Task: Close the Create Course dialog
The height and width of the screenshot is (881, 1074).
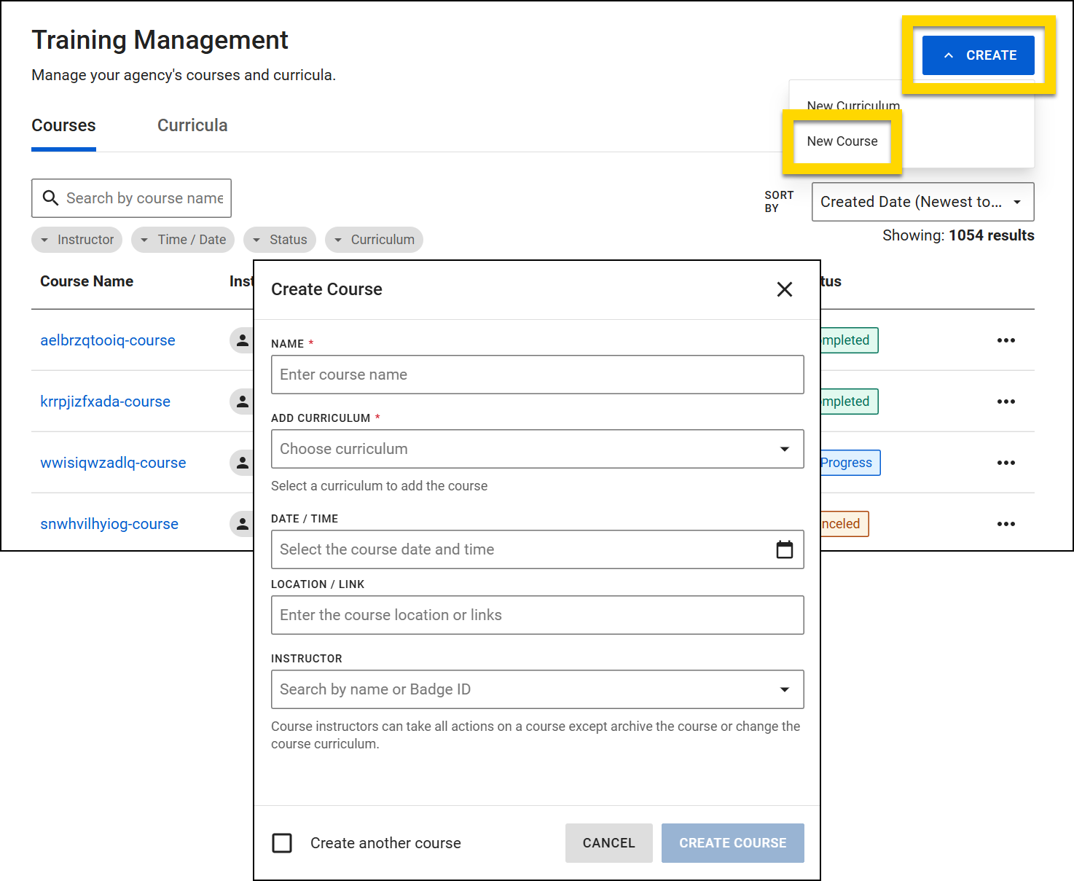Action: click(784, 289)
